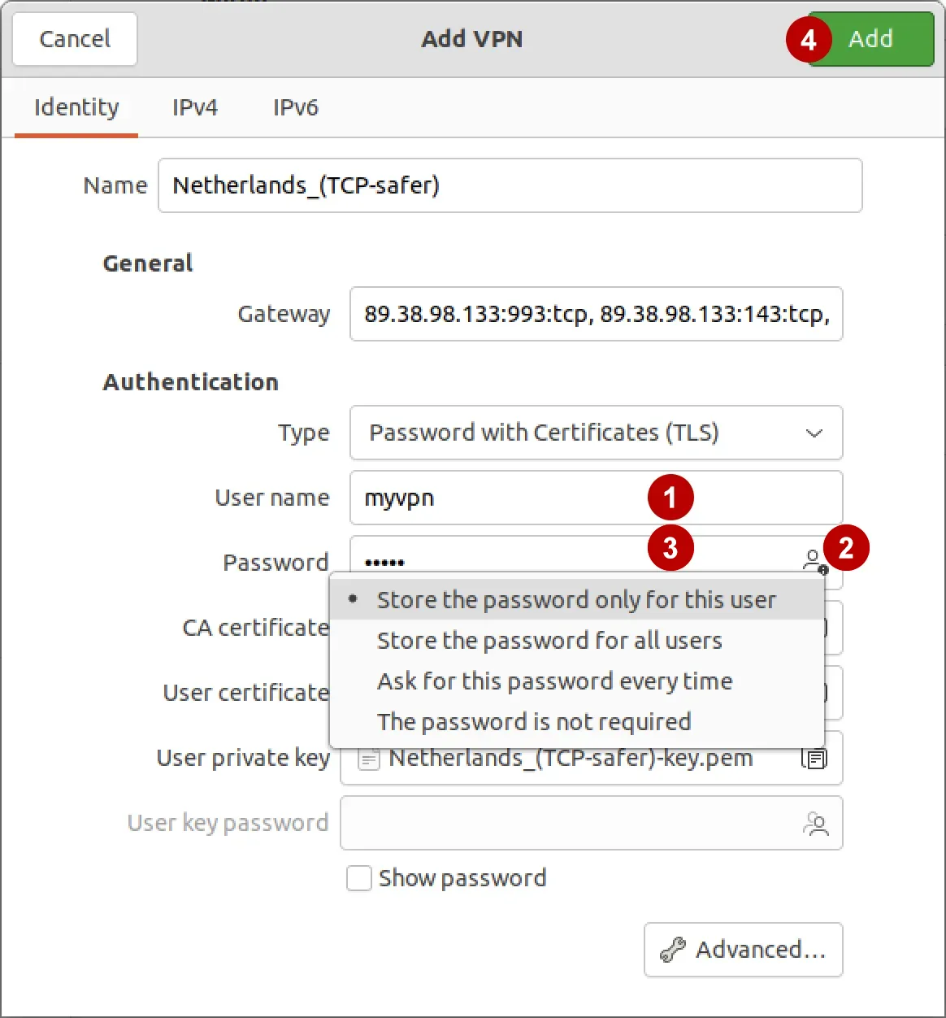Choose "The password is not required" option
The height and width of the screenshot is (1018, 946).
[x=534, y=721]
